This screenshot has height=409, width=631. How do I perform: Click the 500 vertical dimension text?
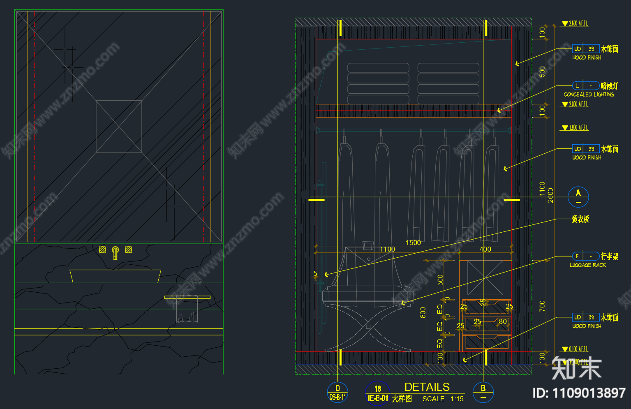coord(542,72)
